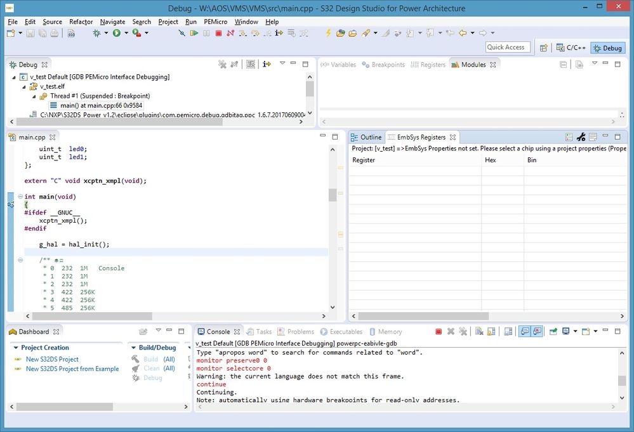Click New S32DS Project from Example link
This screenshot has height=432, width=634.
click(x=72, y=369)
